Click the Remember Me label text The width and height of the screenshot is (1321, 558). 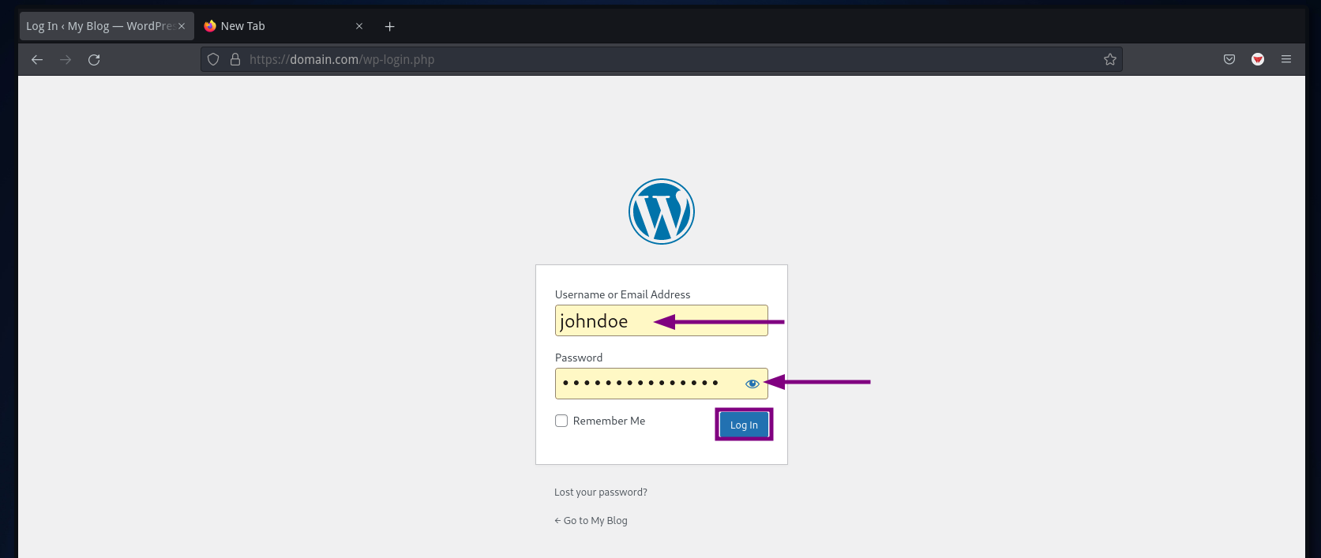609,421
